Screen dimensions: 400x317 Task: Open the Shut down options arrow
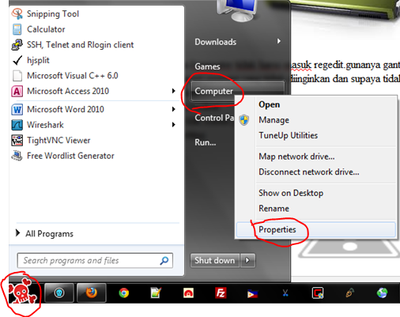[247, 261]
